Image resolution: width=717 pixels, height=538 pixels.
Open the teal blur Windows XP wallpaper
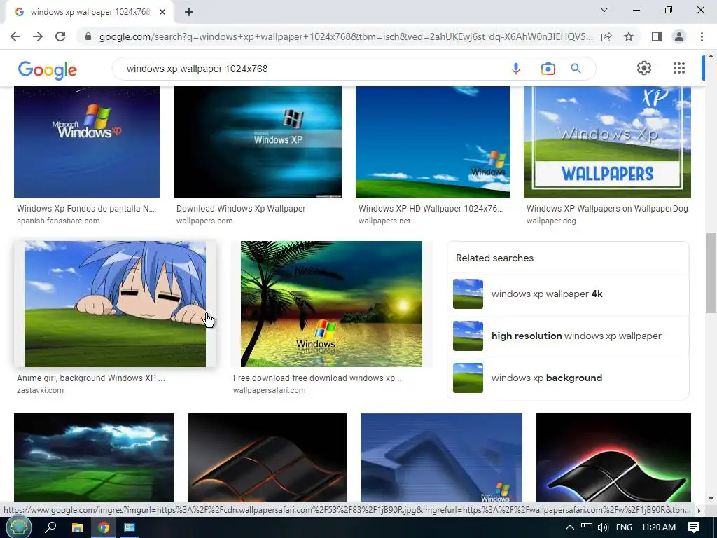tap(258, 142)
